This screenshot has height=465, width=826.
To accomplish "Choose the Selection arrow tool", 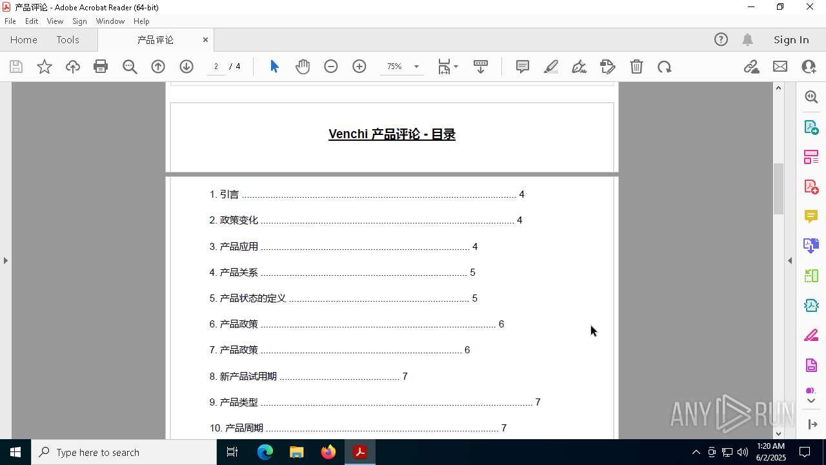I will [274, 67].
